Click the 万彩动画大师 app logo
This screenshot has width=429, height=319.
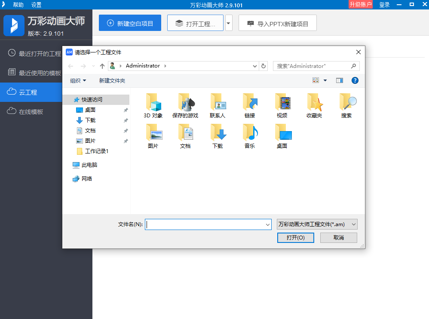[x=14, y=25]
